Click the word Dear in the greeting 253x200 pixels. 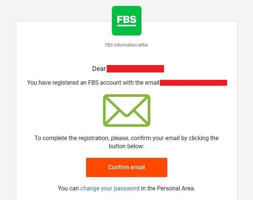[99, 69]
